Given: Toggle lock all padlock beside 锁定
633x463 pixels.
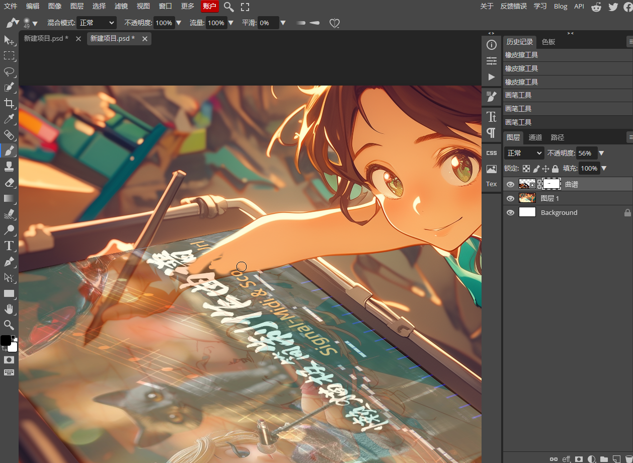Looking at the screenshot, I should pos(555,169).
